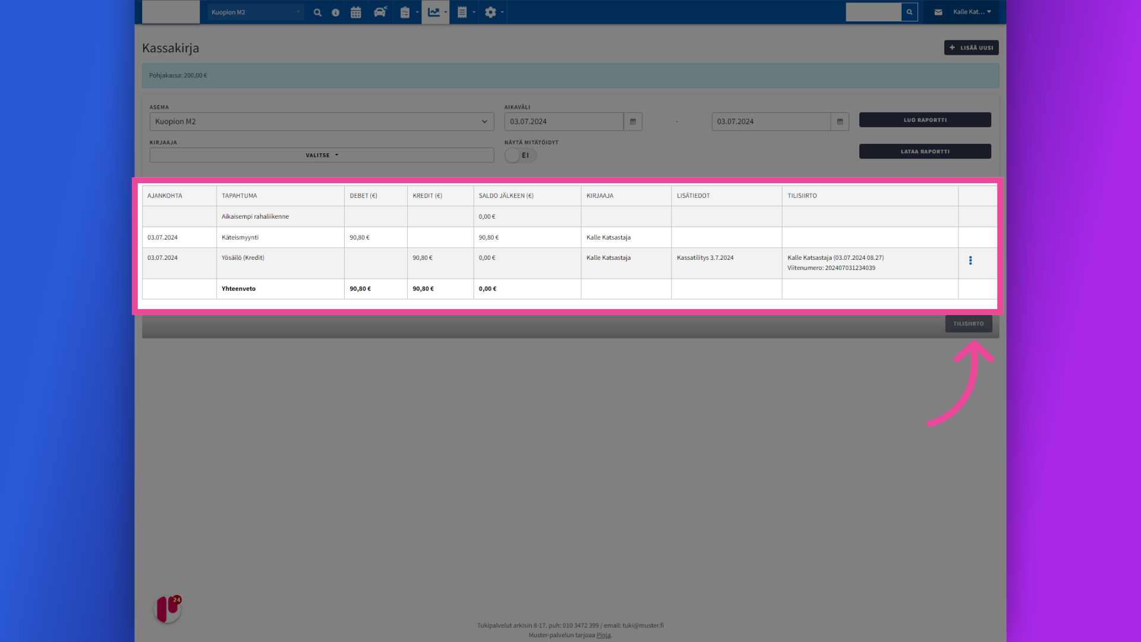Click the Viitenumero 202407031234039 text
Viewport: 1141px width, 642px height.
coord(831,268)
